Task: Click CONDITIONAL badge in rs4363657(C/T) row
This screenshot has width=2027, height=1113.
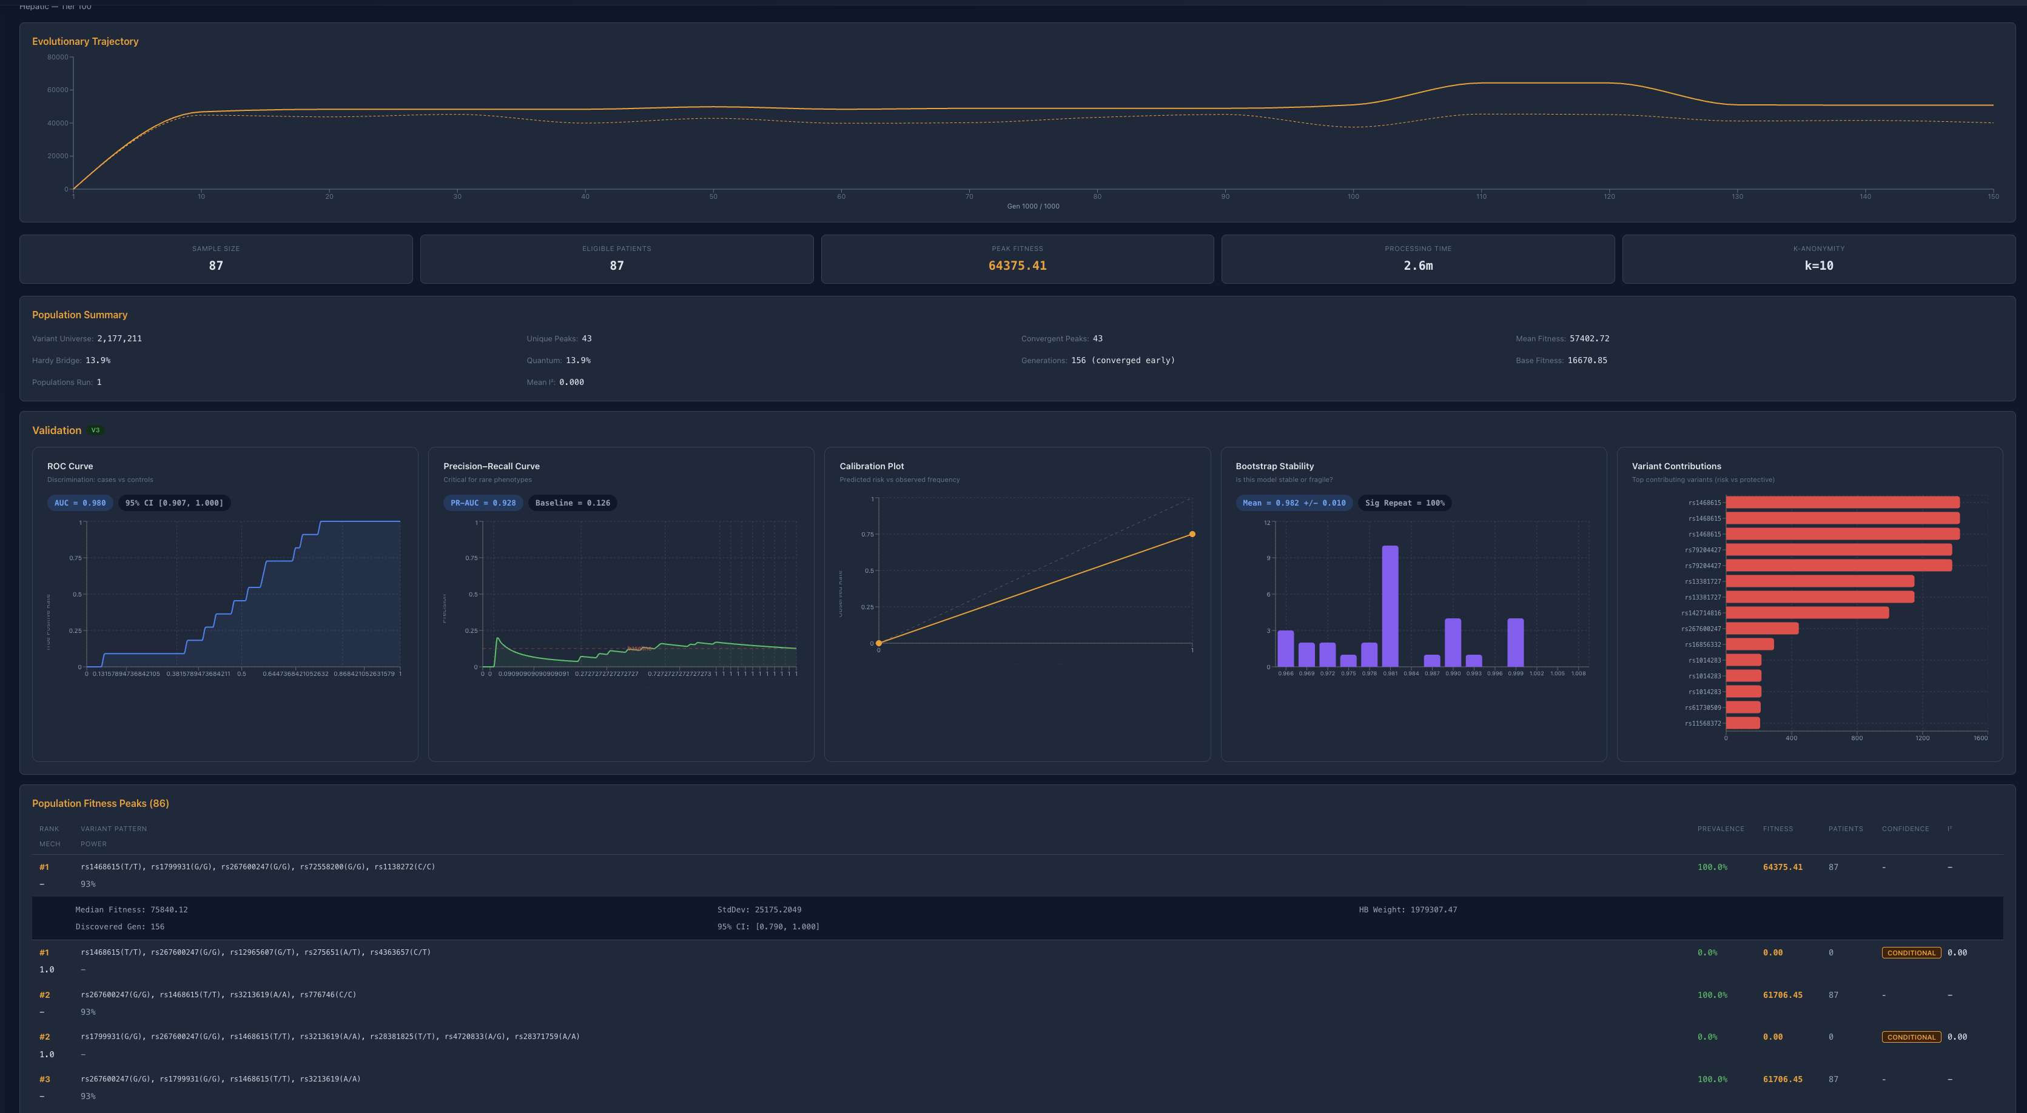Action: tap(1911, 952)
